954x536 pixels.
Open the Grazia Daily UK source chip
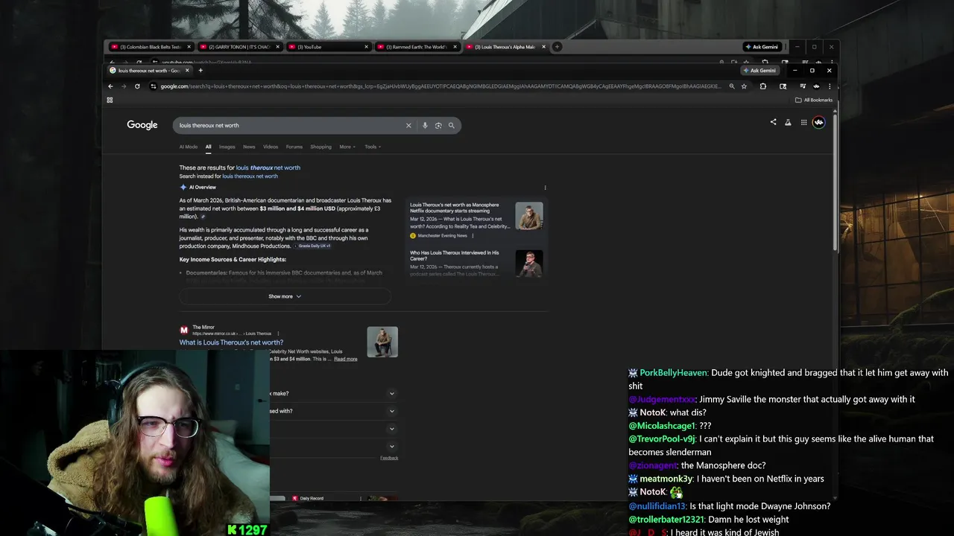coord(314,246)
